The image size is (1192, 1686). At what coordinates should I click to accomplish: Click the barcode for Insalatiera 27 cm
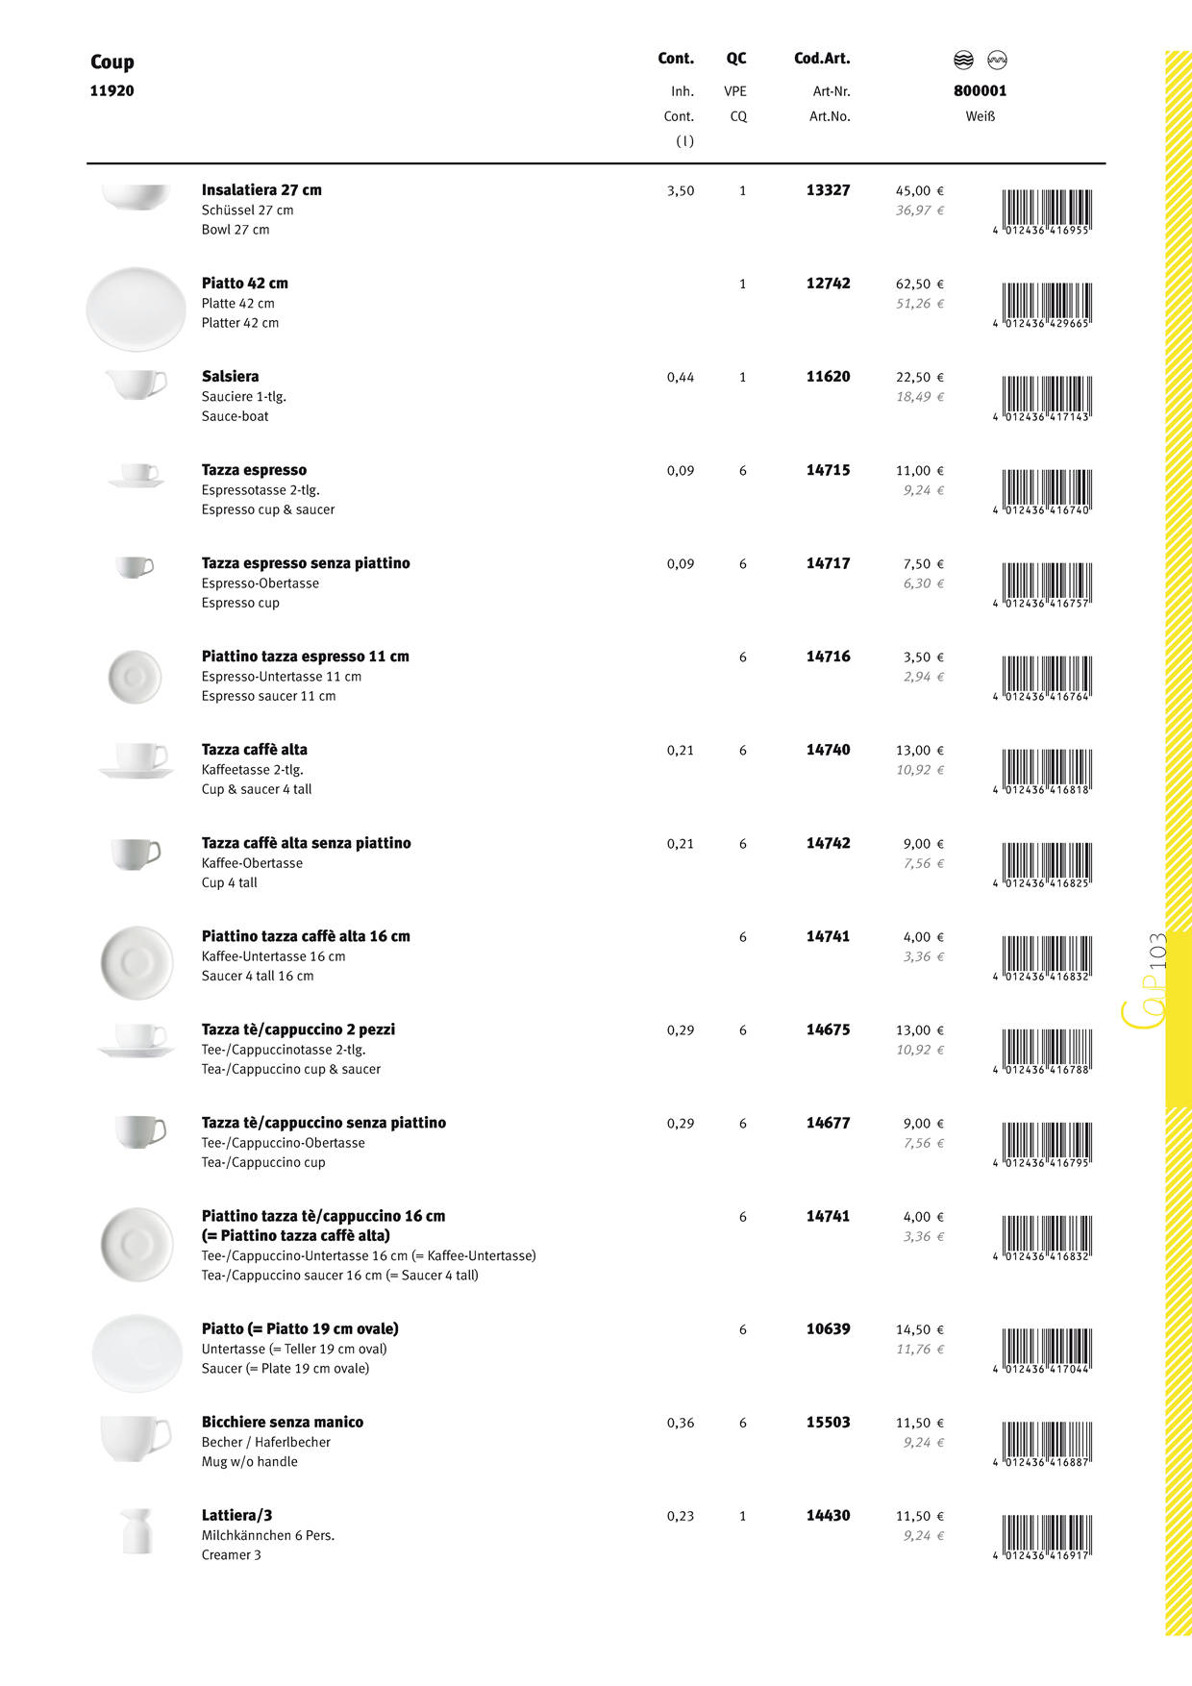1045,212
